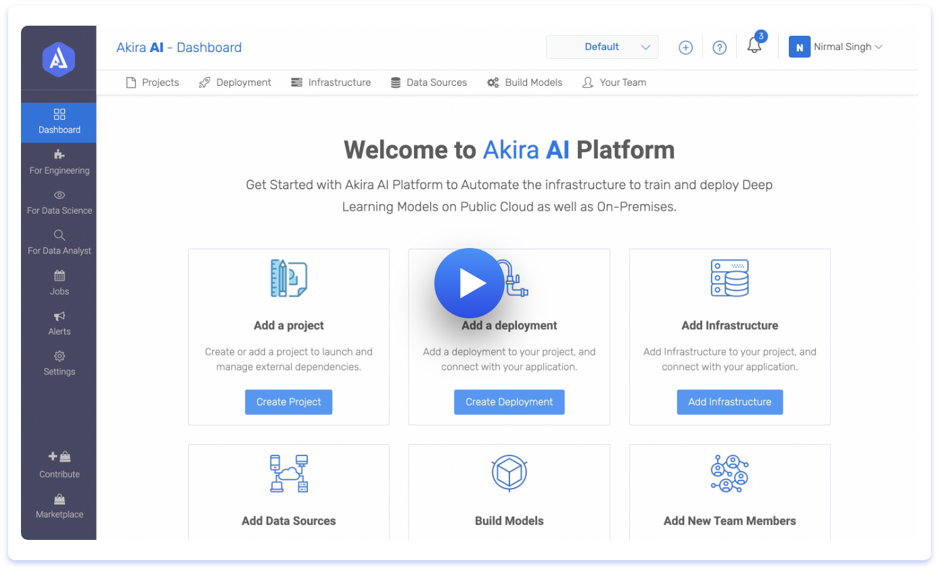
Task: Open the For Engineering section
Action: tap(59, 163)
